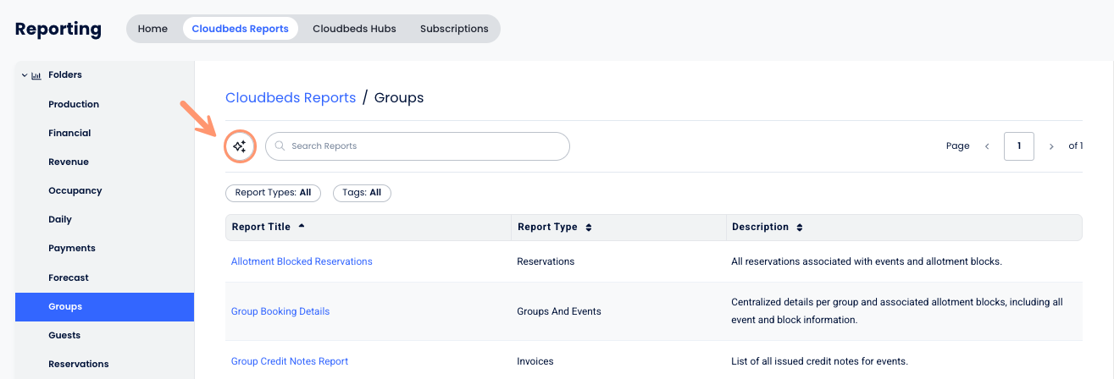Switch to the Home tab
The height and width of the screenshot is (379, 1114).
152,29
